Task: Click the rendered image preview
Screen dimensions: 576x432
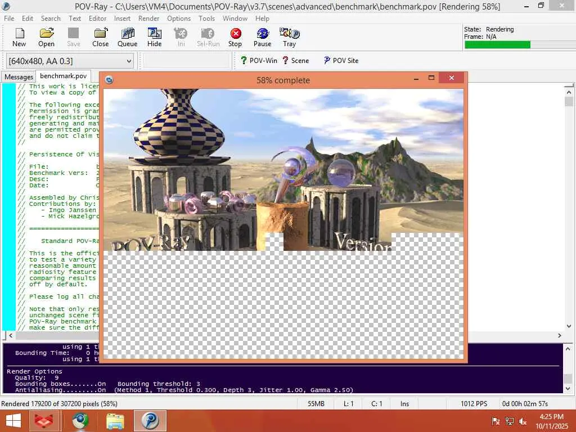Action: [x=283, y=224]
